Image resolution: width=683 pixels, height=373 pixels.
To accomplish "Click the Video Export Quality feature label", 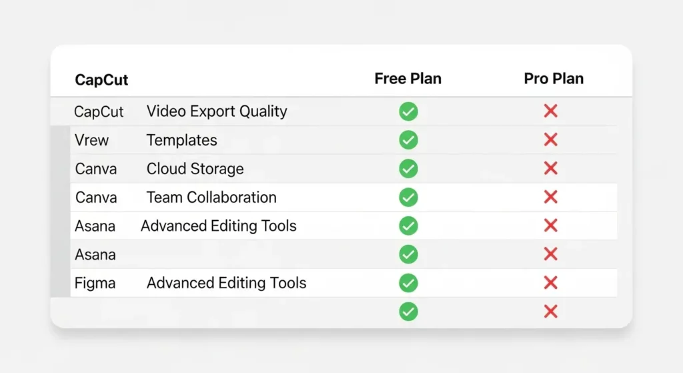I will (x=217, y=111).
